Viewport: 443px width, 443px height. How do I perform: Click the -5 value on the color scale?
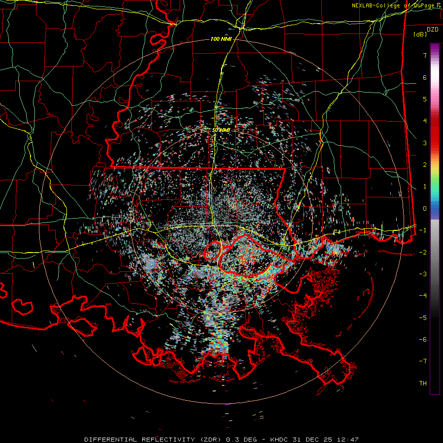click(x=423, y=317)
